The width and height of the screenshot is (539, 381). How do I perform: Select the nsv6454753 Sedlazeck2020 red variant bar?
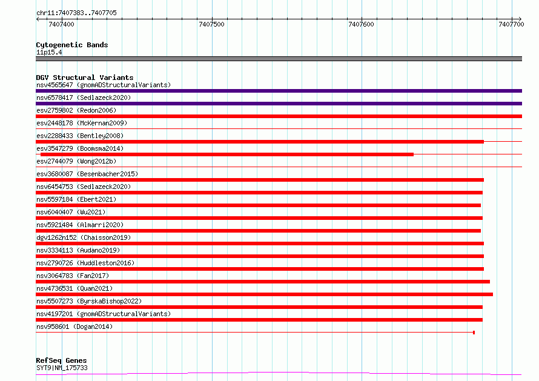point(259,193)
